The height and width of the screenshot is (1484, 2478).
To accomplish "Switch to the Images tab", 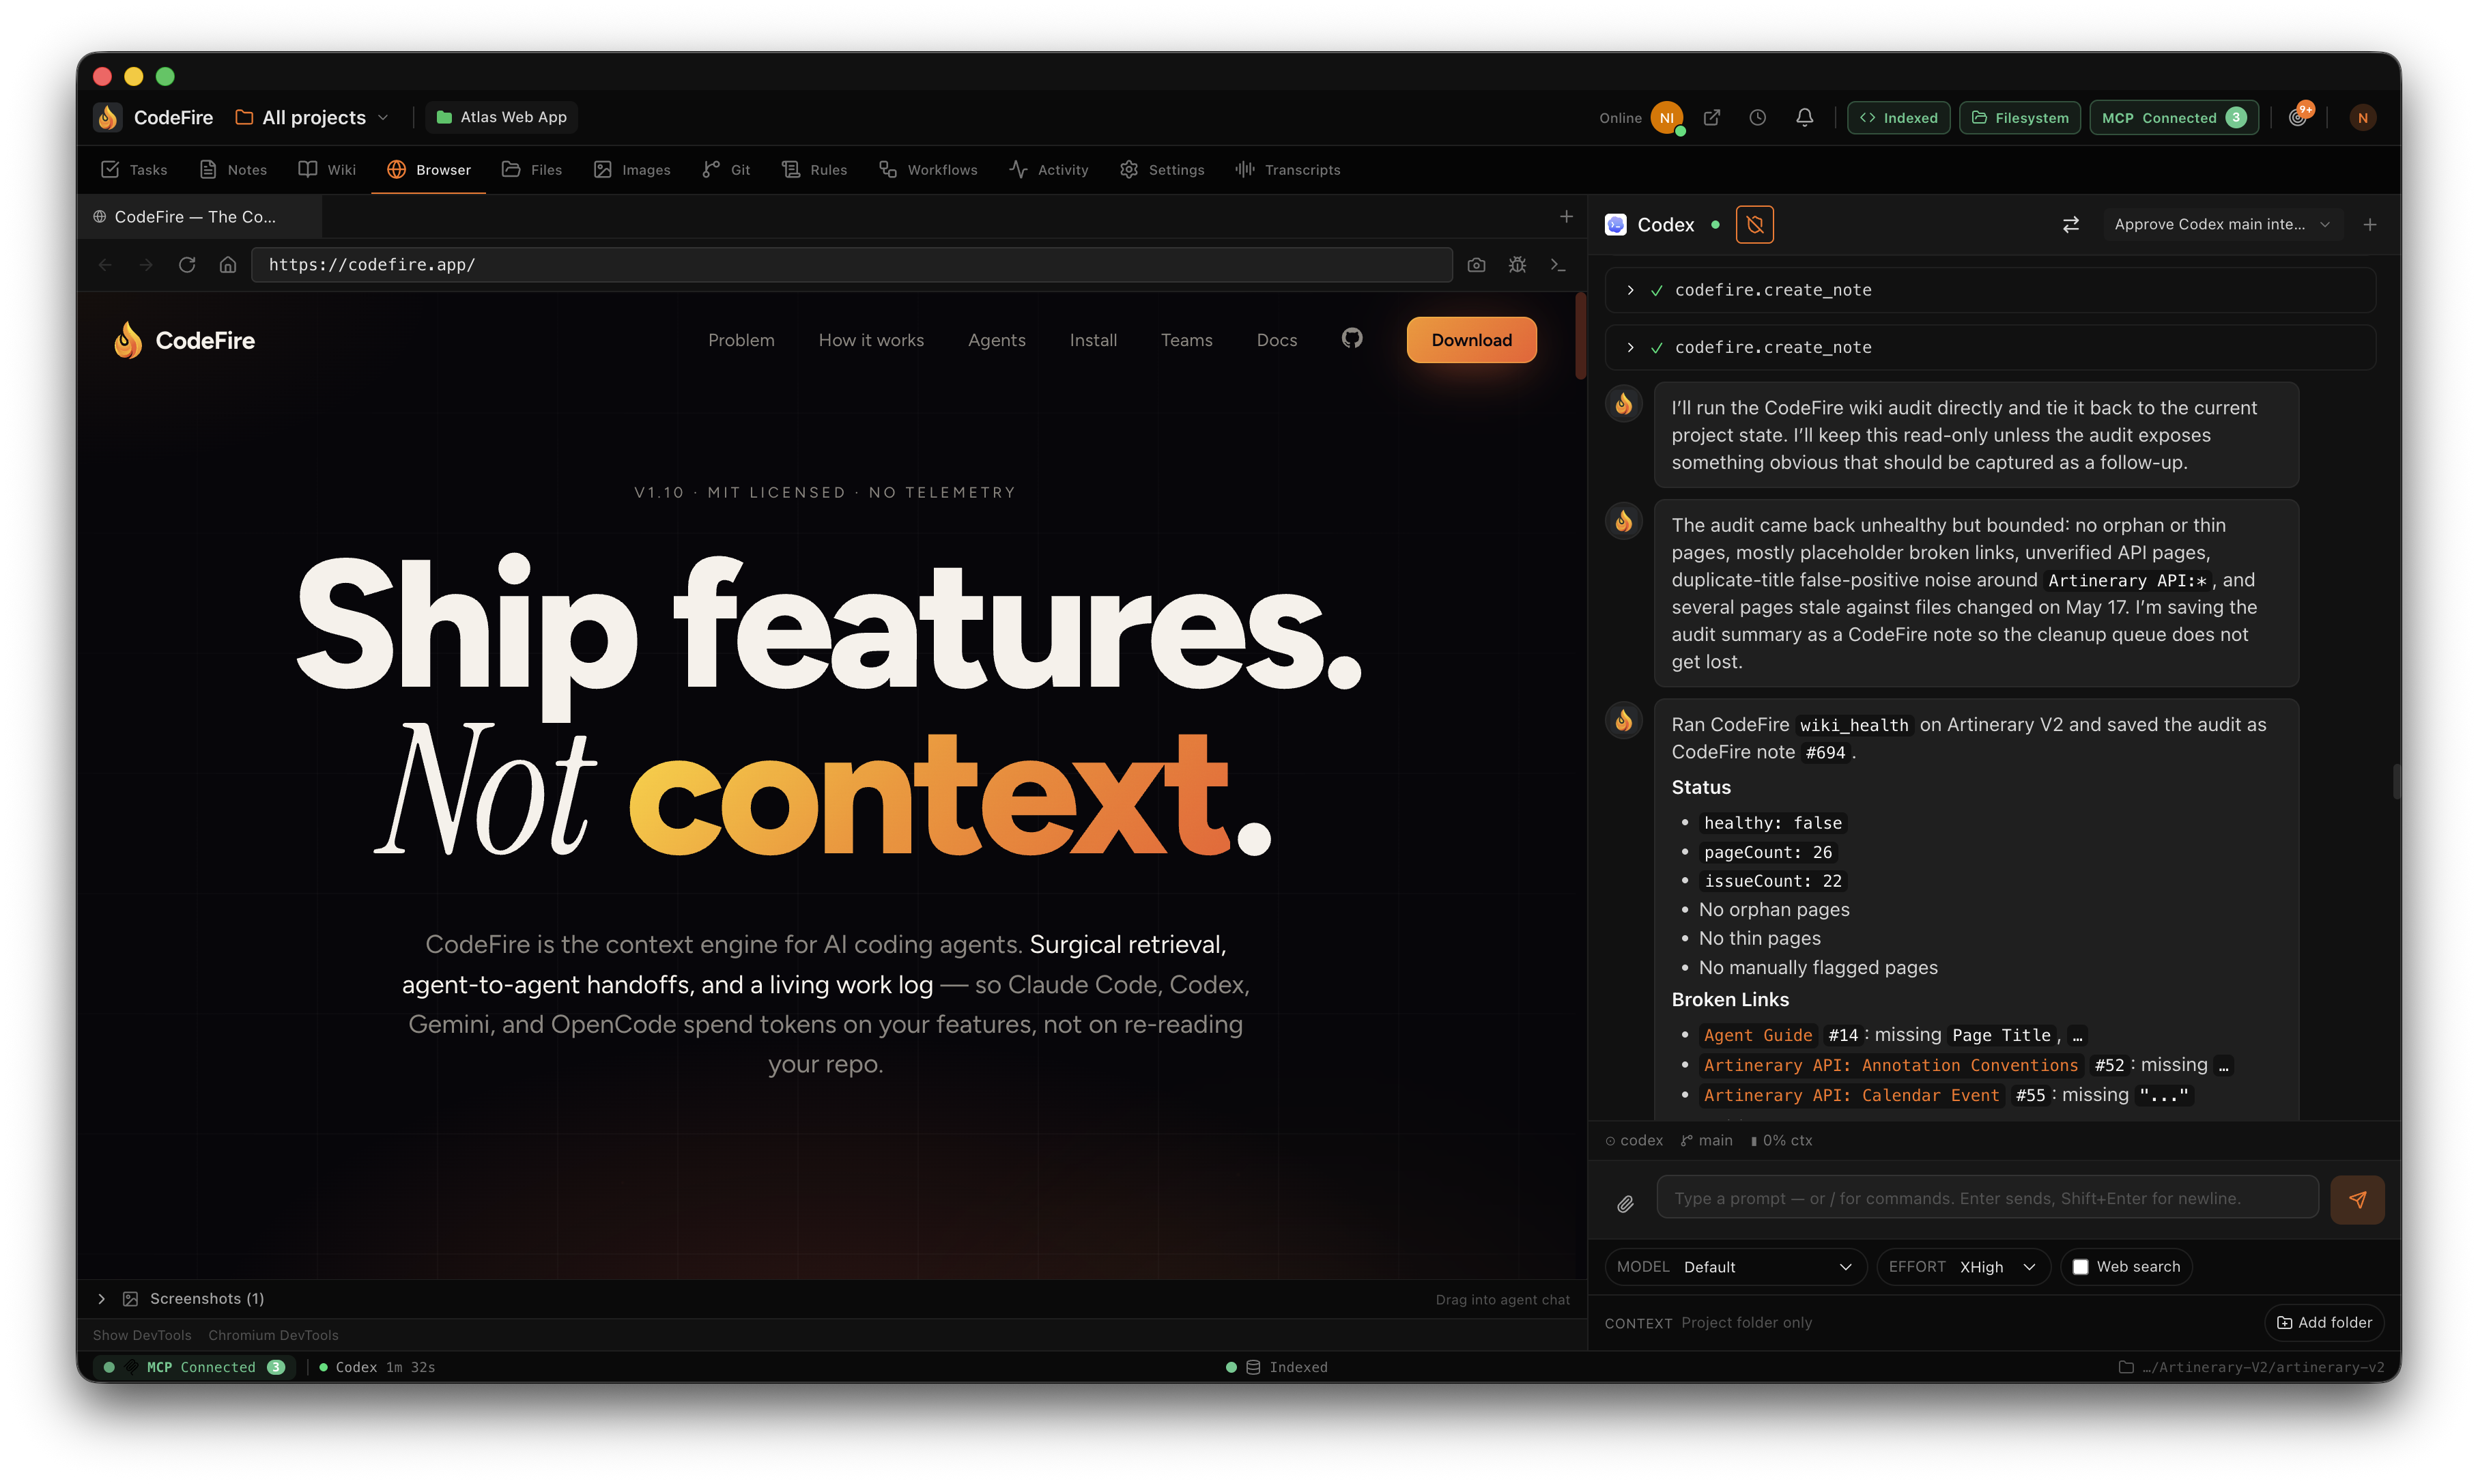I will point(632,170).
